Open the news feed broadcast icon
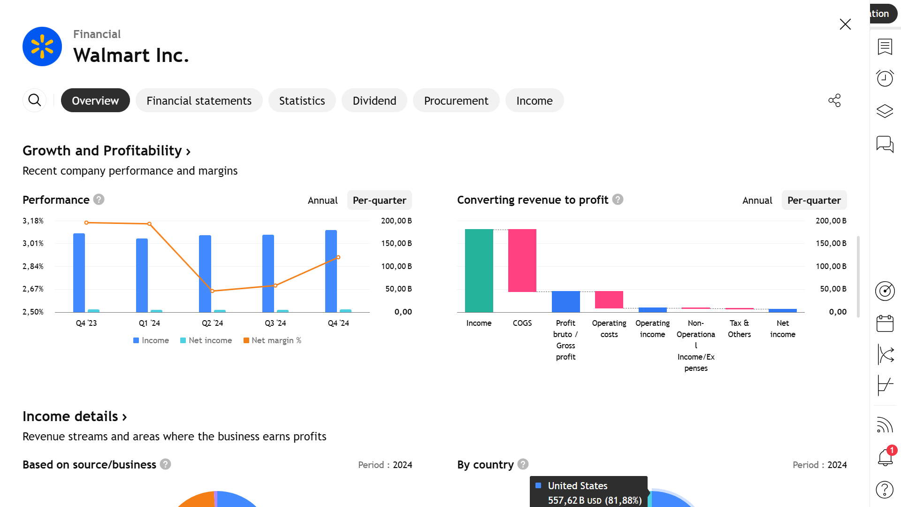Image resolution: width=901 pixels, height=507 pixels. (885, 425)
